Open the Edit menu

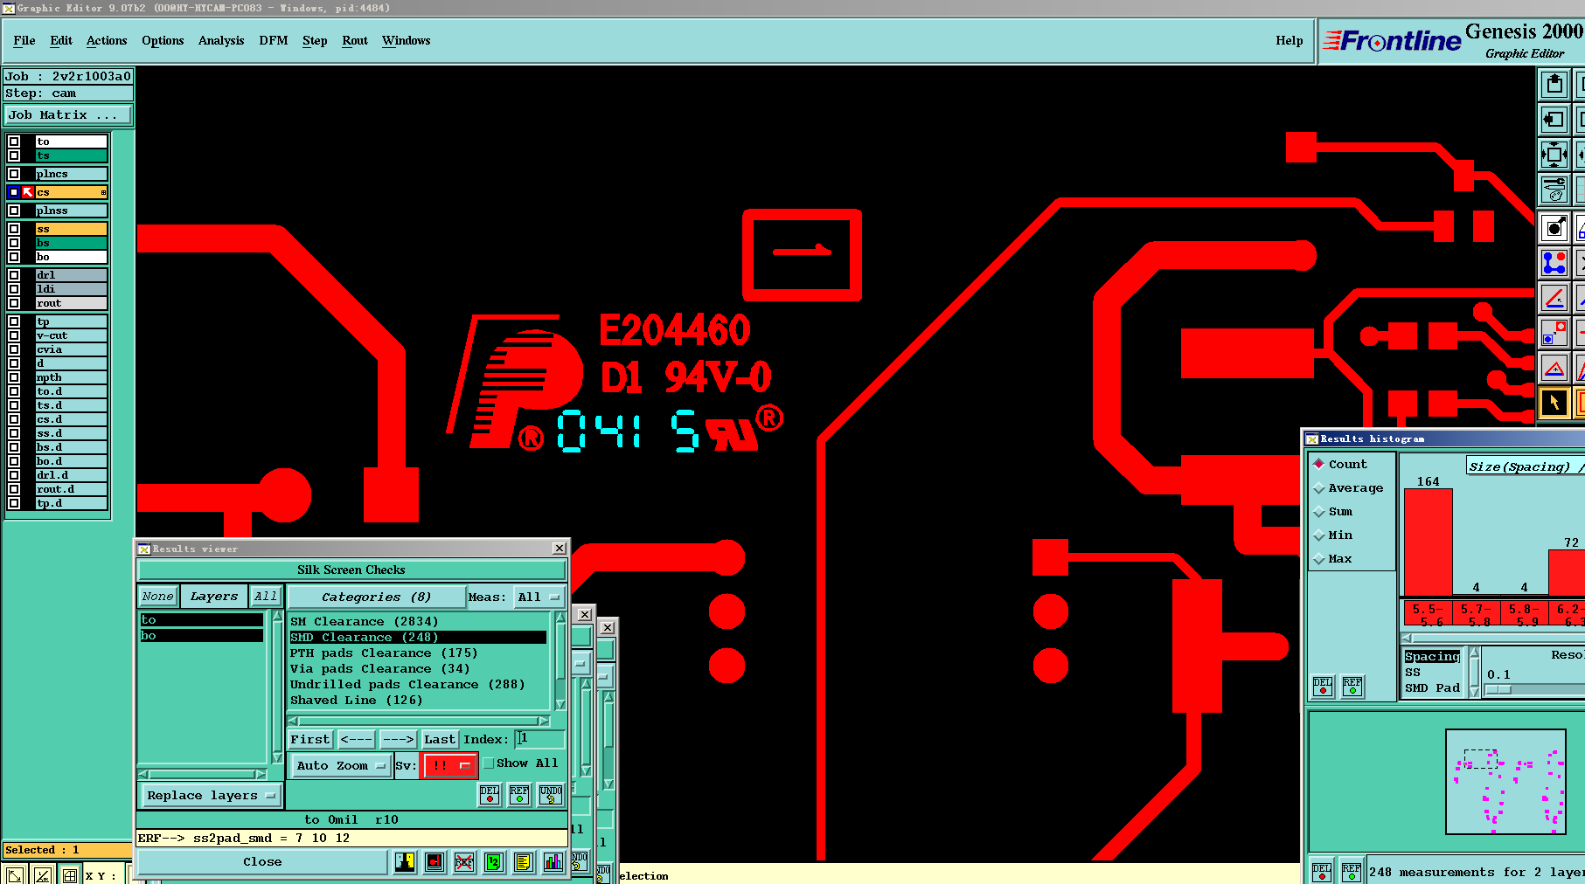[61, 41]
